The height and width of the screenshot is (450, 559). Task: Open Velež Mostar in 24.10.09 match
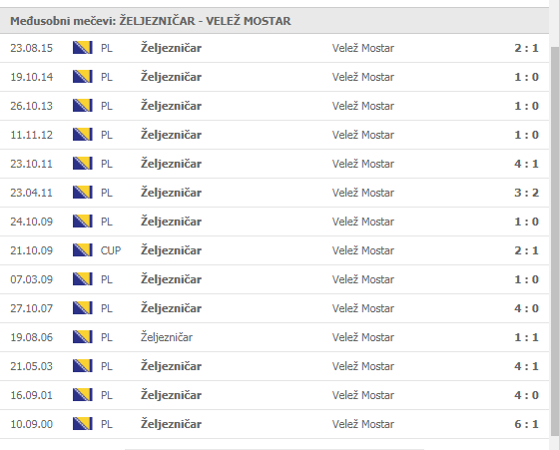(363, 222)
